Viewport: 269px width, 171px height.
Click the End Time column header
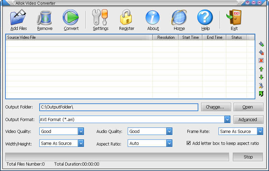pyautogui.click(x=214, y=37)
